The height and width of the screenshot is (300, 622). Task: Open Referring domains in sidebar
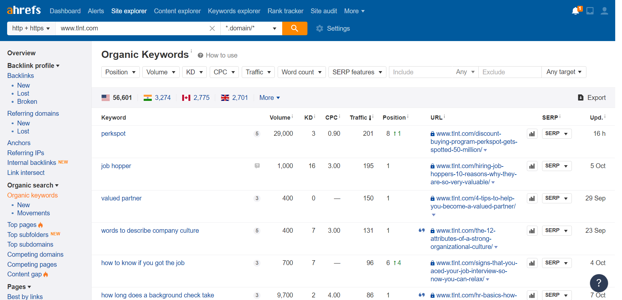click(x=33, y=113)
